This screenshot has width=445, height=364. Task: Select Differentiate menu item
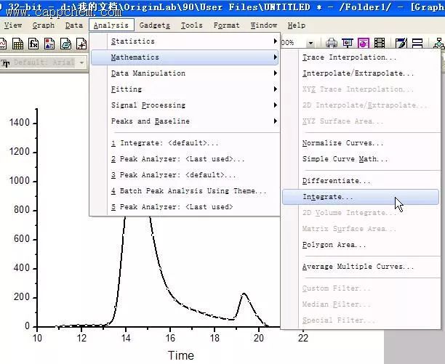coord(361,181)
